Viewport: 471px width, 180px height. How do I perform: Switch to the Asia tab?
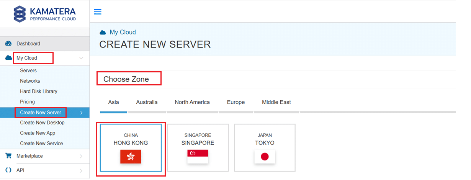[113, 102]
